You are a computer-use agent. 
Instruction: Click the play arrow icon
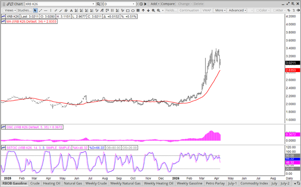coord(145,4)
